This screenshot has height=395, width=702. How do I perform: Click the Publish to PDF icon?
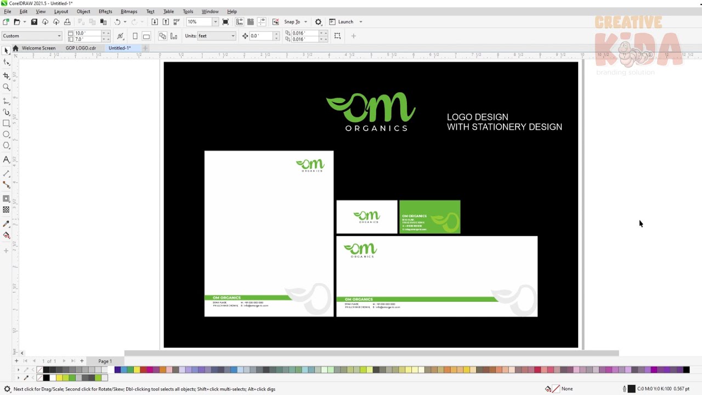177,22
